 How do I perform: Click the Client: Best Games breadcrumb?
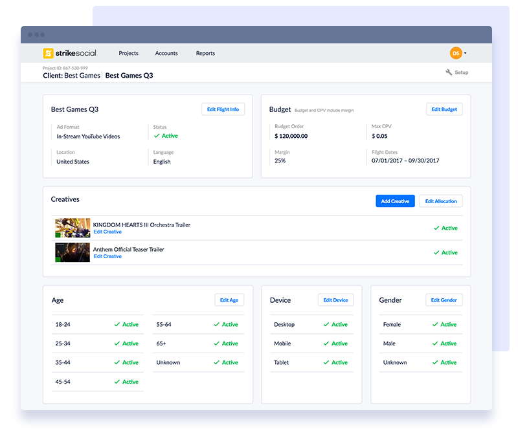(x=71, y=76)
